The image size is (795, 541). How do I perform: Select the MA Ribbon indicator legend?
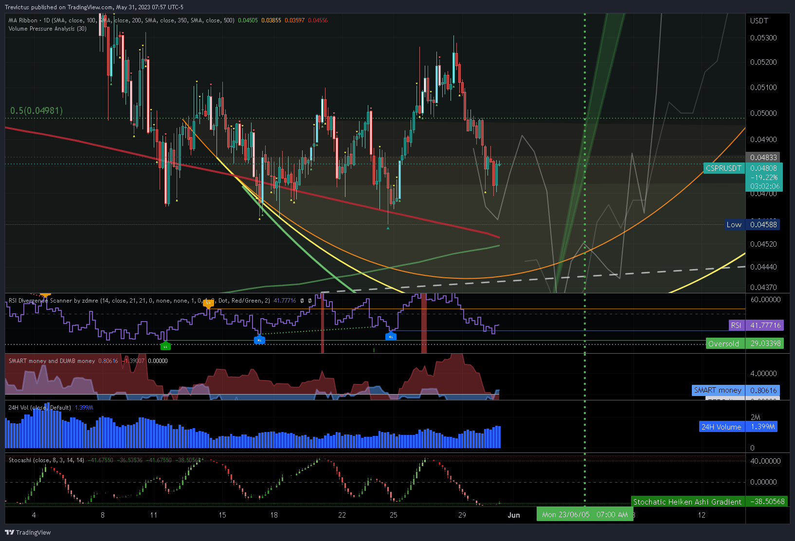point(122,20)
